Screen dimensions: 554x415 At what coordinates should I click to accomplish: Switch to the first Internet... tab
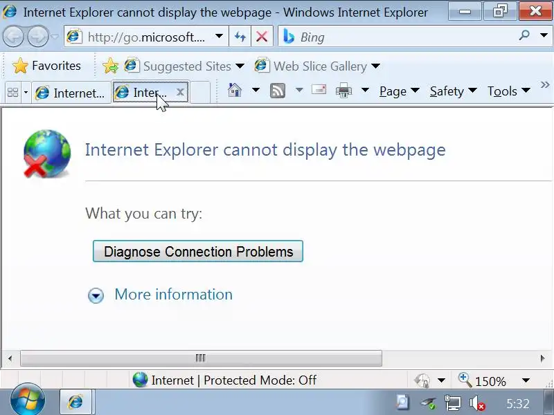tap(71, 93)
